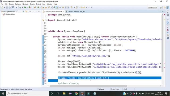170x96 pixels.
Task: Maximize the Package Explorer view
Action: point(39,11)
